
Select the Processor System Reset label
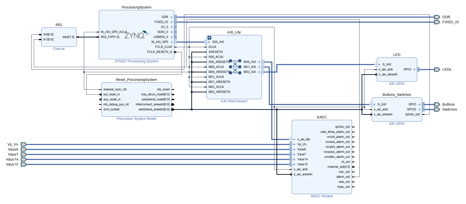click(x=136, y=119)
